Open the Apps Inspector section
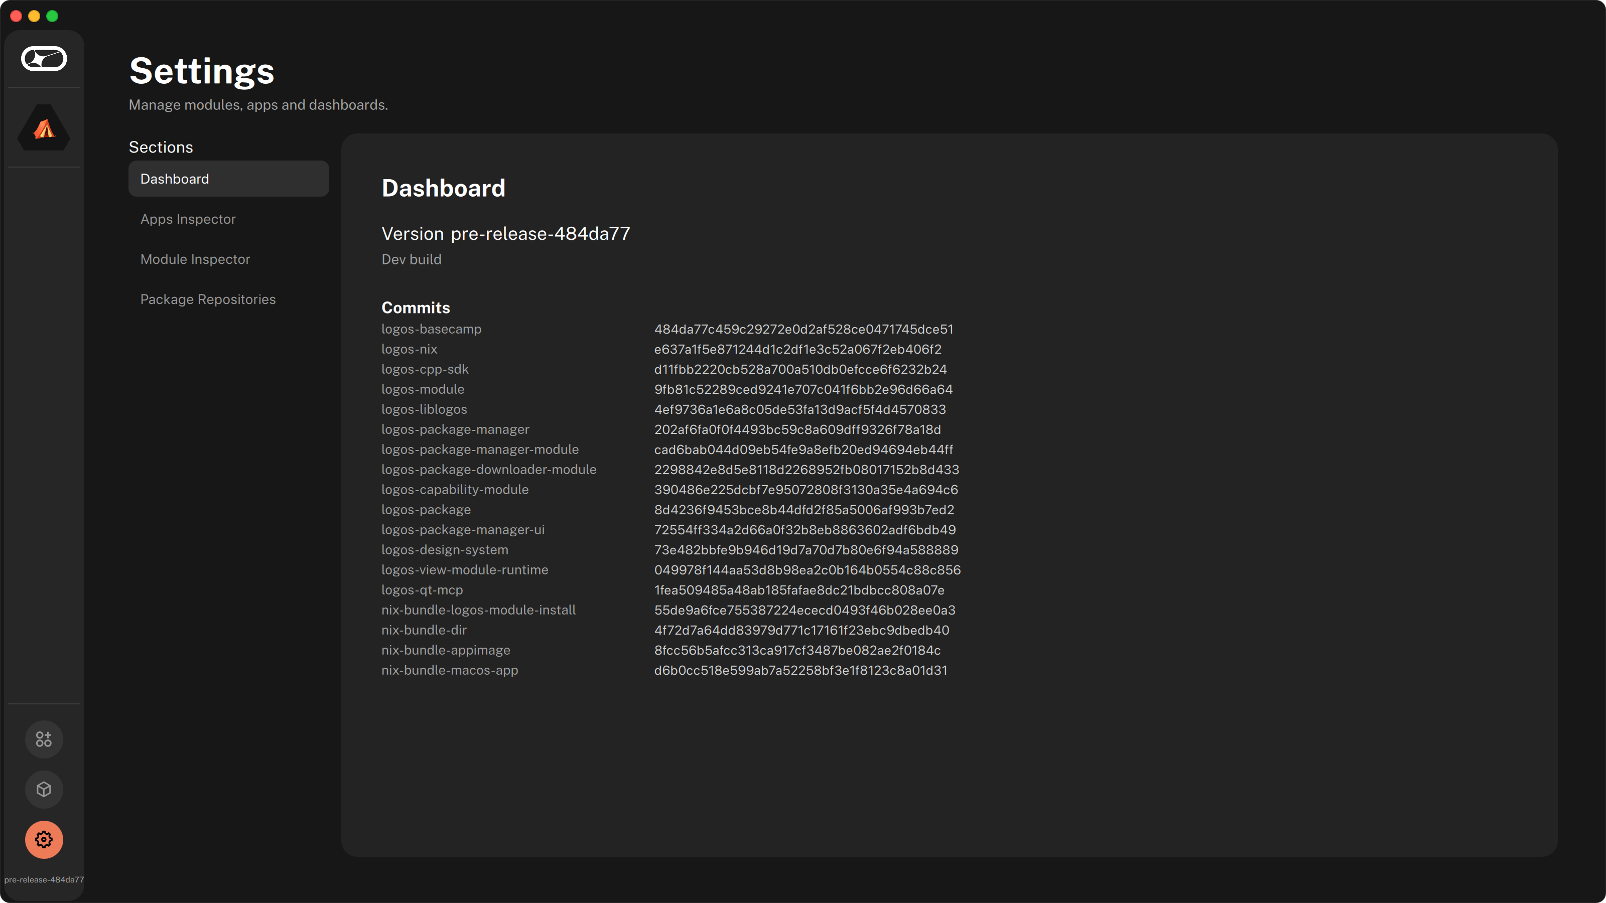1606x903 pixels. 228,219
